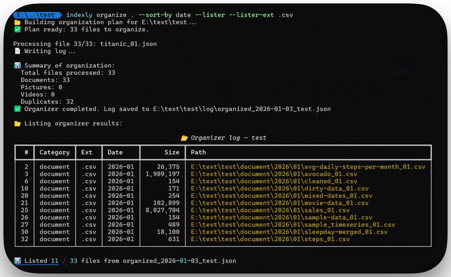
Task: Click the steps_01.csv path in last row
Action: pos(270,239)
